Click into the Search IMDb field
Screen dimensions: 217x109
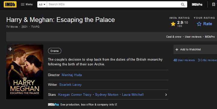[x=114, y=5]
